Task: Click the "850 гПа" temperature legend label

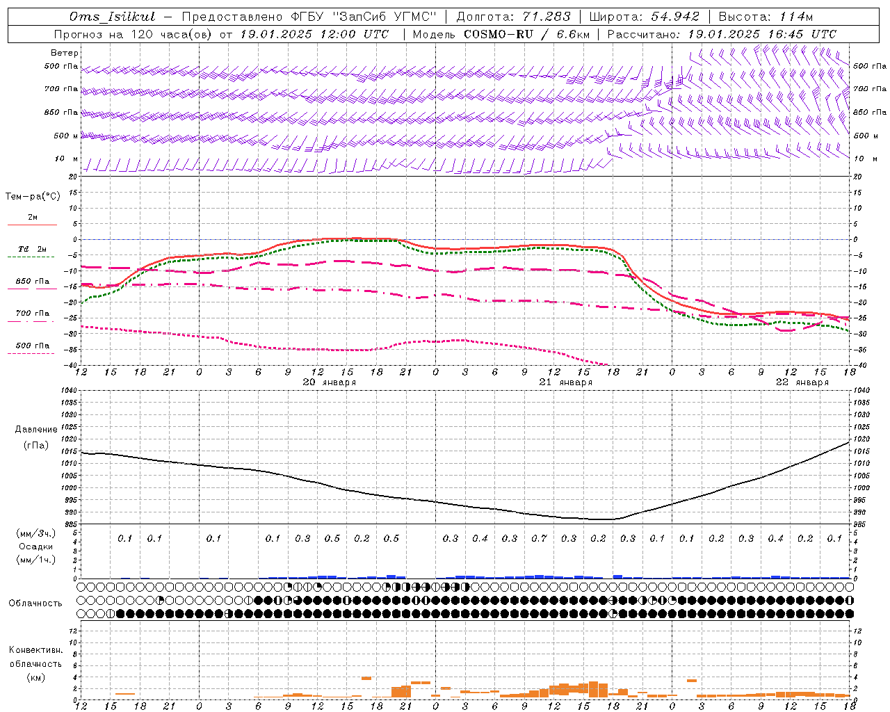Action: [x=33, y=282]
